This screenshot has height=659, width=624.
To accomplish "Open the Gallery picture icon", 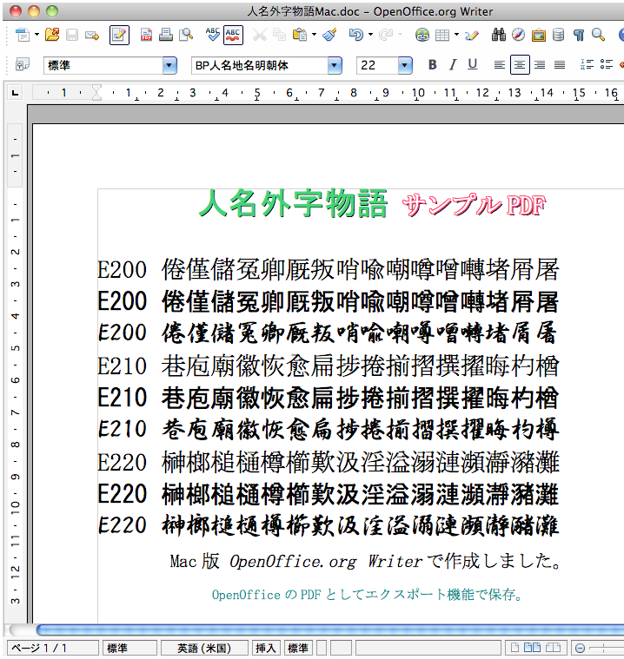I will (539, 36).
